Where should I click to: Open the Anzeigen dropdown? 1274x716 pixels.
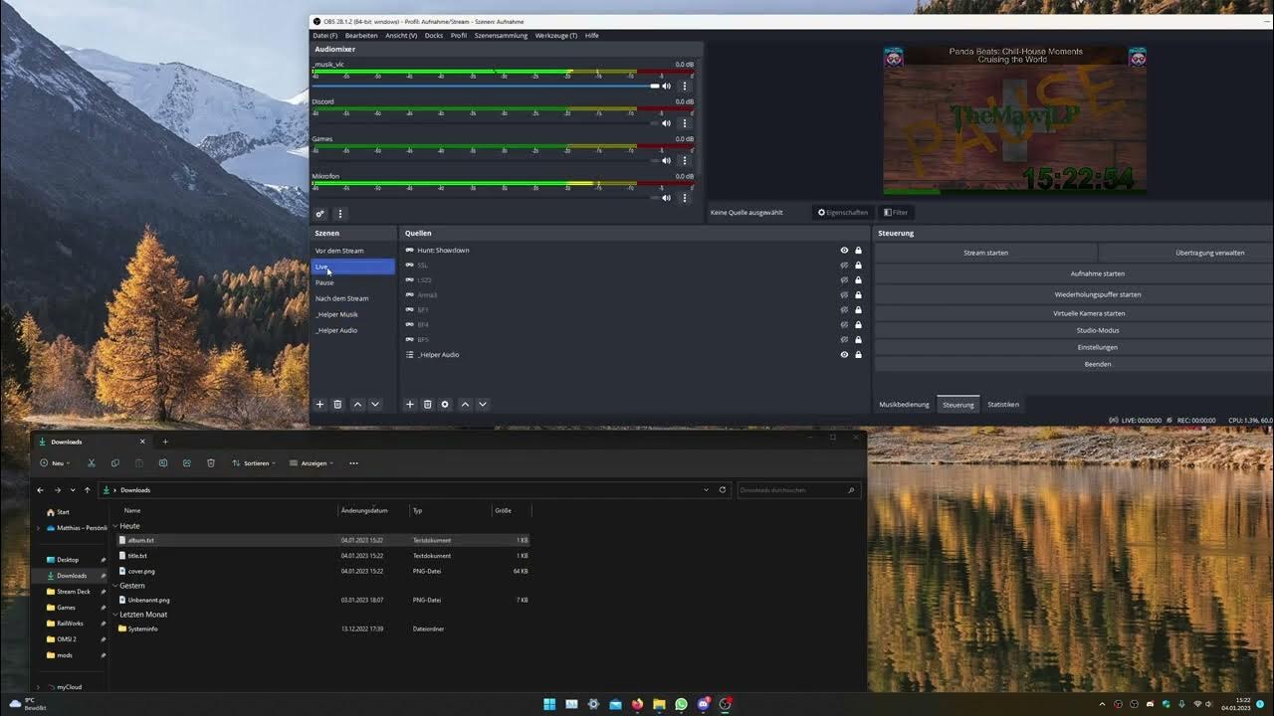[x=311, y=463]
